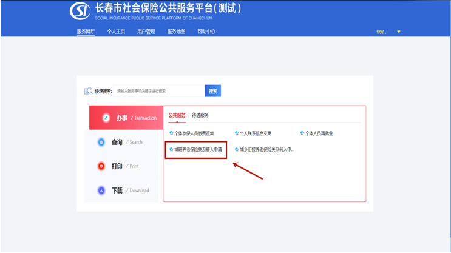Image resolution: width=451 pixels, height=253 pixels.
Task: Click the blue 搜索 button
Action: 213,91
